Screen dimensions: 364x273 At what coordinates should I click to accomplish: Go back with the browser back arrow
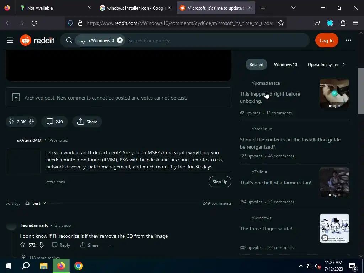[x=9, y=23]
